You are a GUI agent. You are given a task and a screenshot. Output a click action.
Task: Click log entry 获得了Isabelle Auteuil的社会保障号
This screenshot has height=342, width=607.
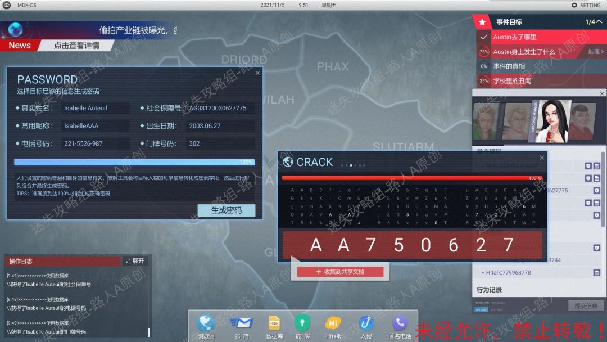click(49, 284)
